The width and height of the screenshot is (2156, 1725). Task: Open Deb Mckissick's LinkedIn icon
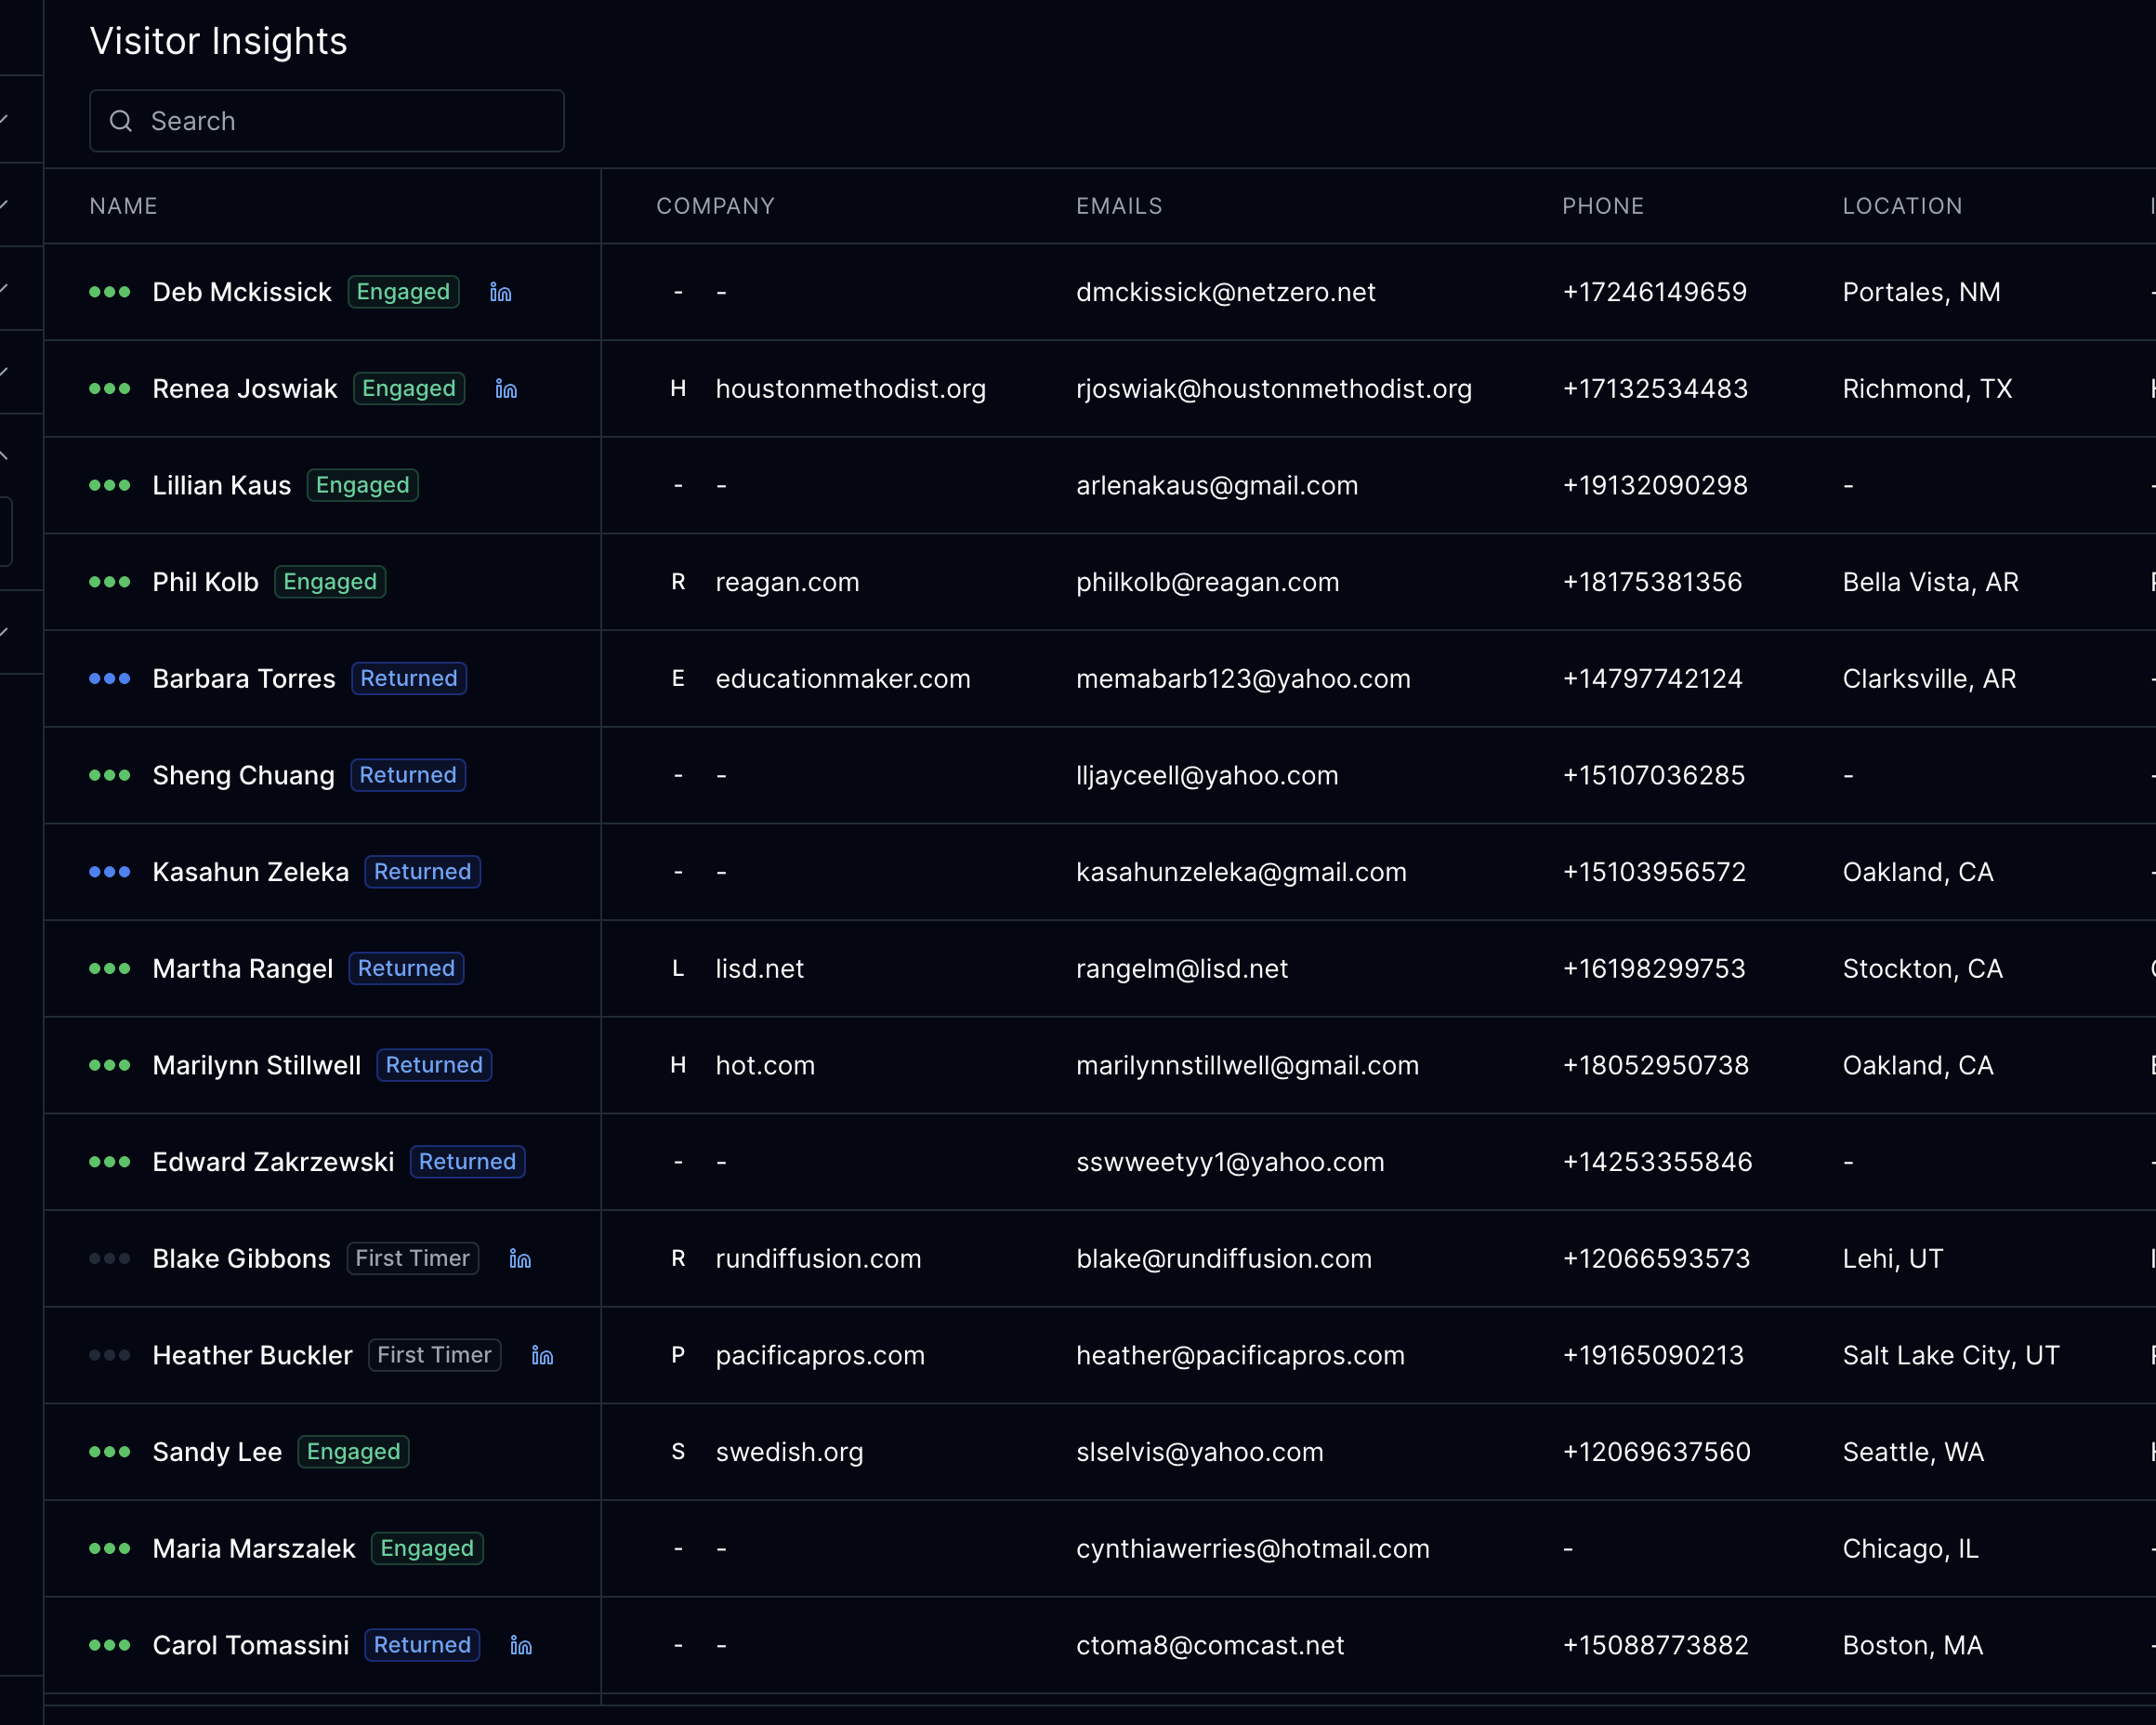[x=500, y=292]
